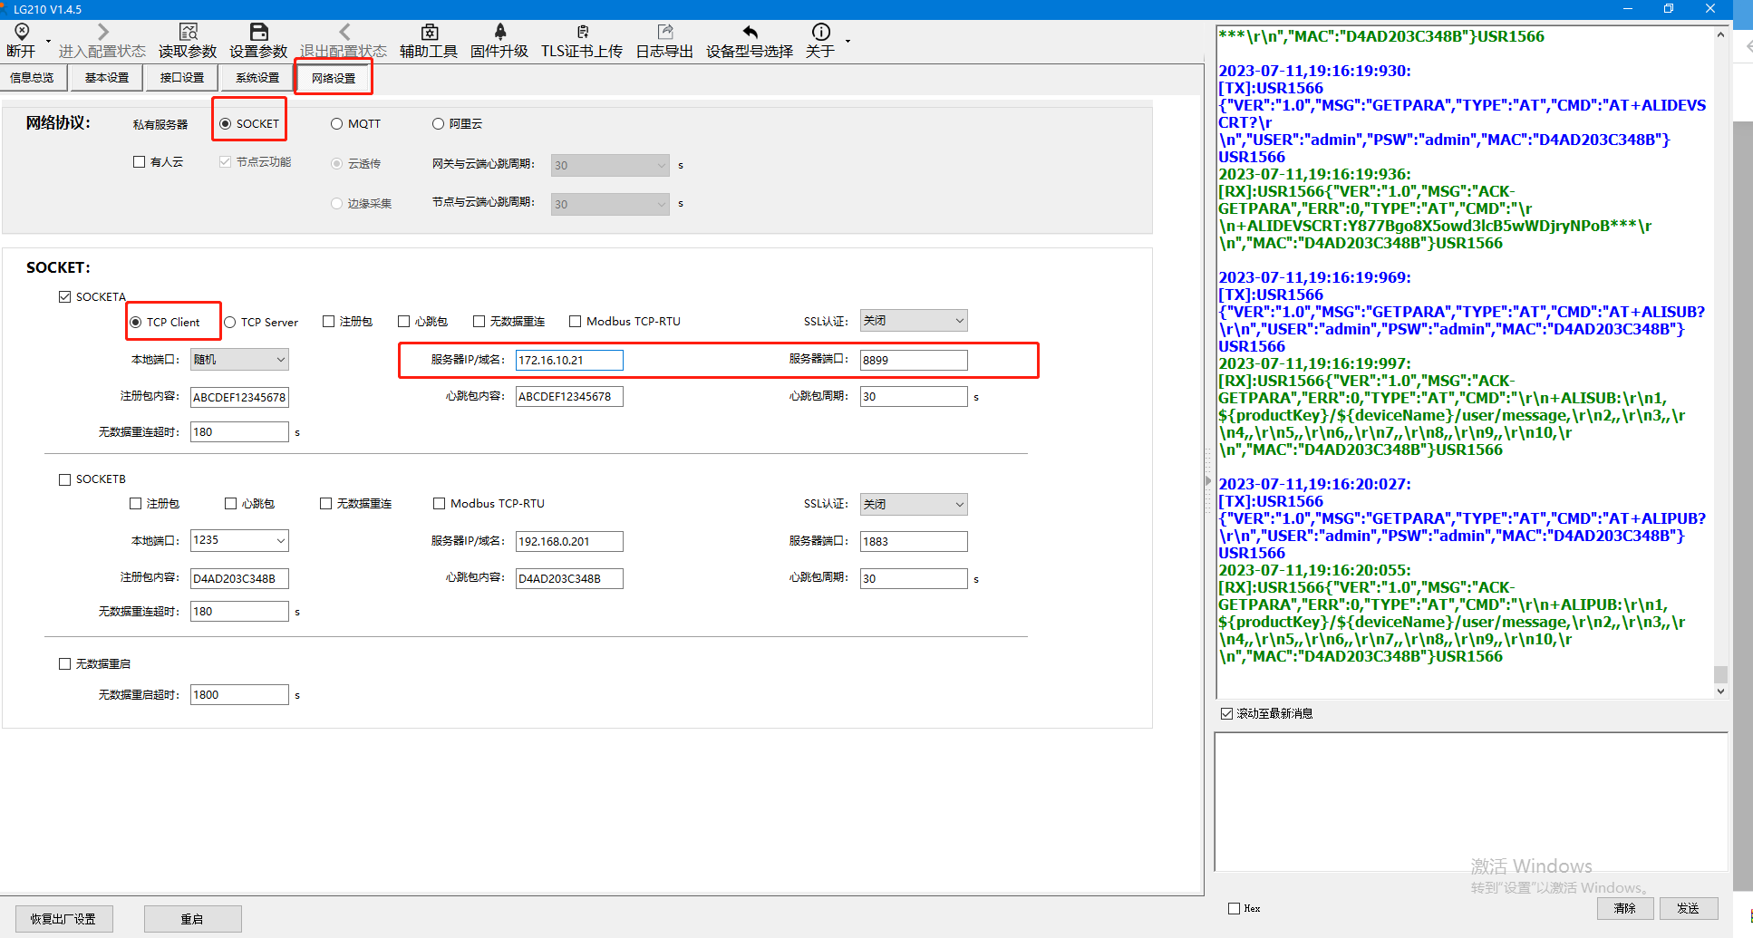Click the 进入配置状态 arrow icon
Screen dimensions: 1753x938
102,32
